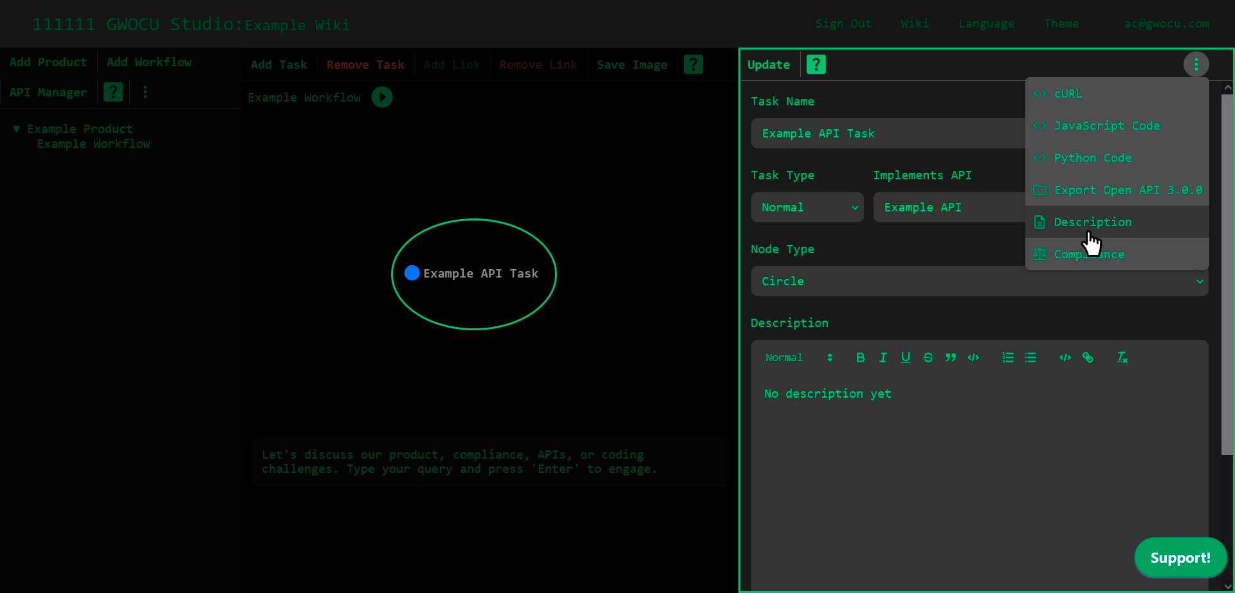Click Add Link in the toolbar

click(x=452, y=65)
